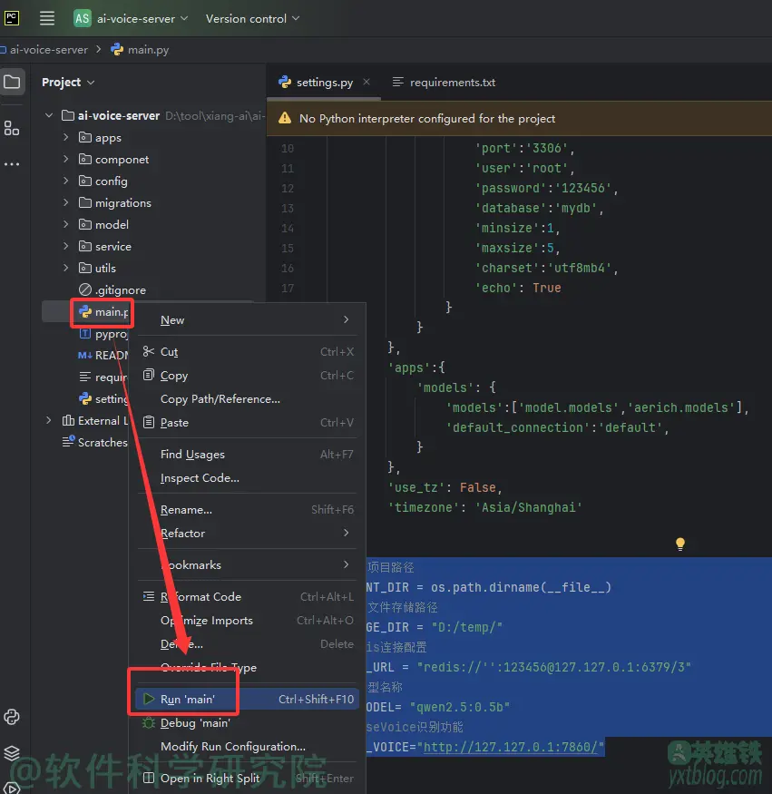Expand the config folder
The width and height of the screenshot is (772, 794).
coord(66,181)
